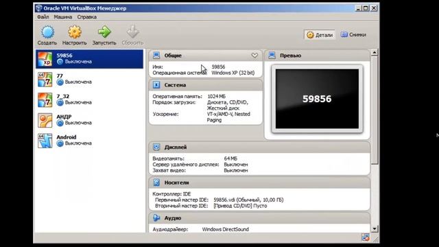Image resolution: width=439 pixels, height=247 pixels.
Task: Click the Аудио section speaker icon
Action: click(x=156, y=218)
